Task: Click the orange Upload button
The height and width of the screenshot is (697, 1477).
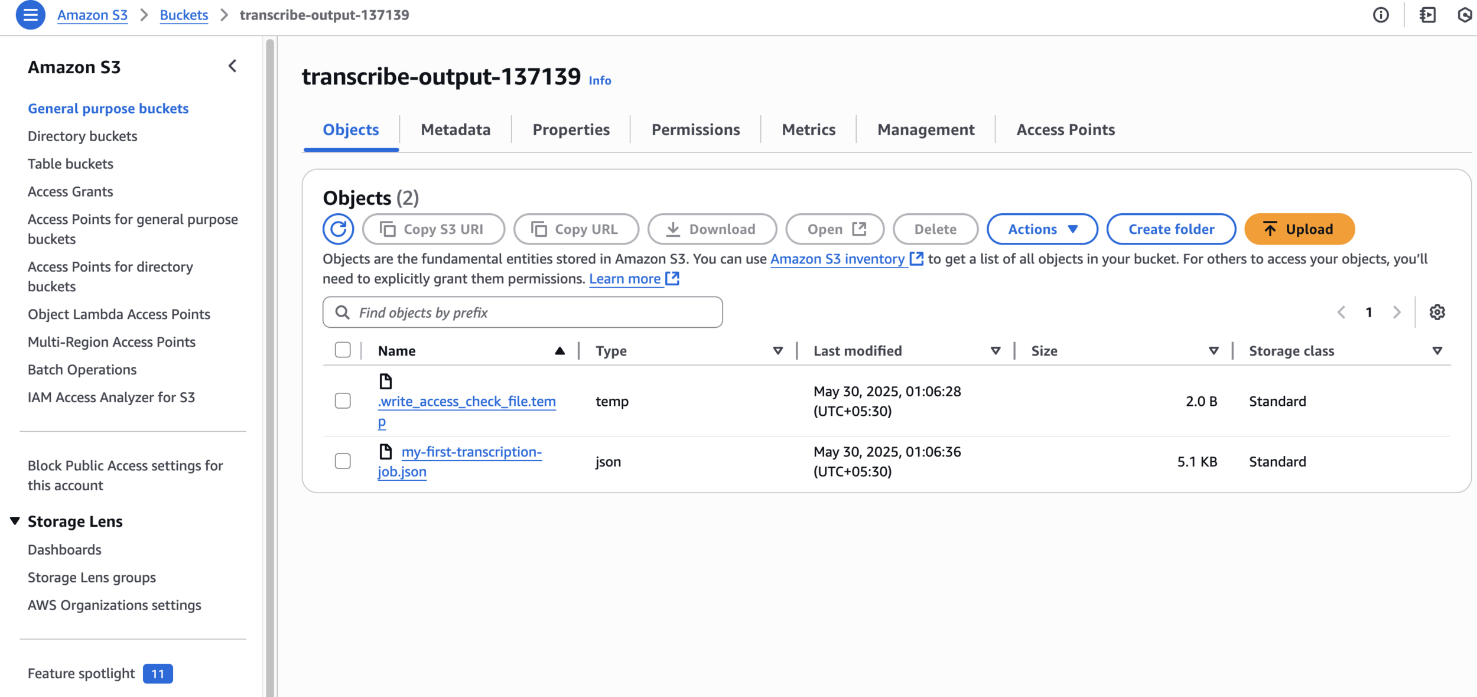Action: [x=1299, y=229]
